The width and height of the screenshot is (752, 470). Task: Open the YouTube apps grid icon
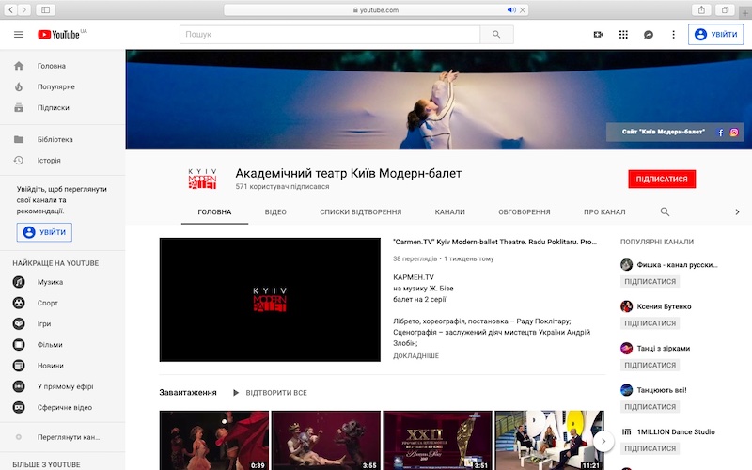point(623,35)
